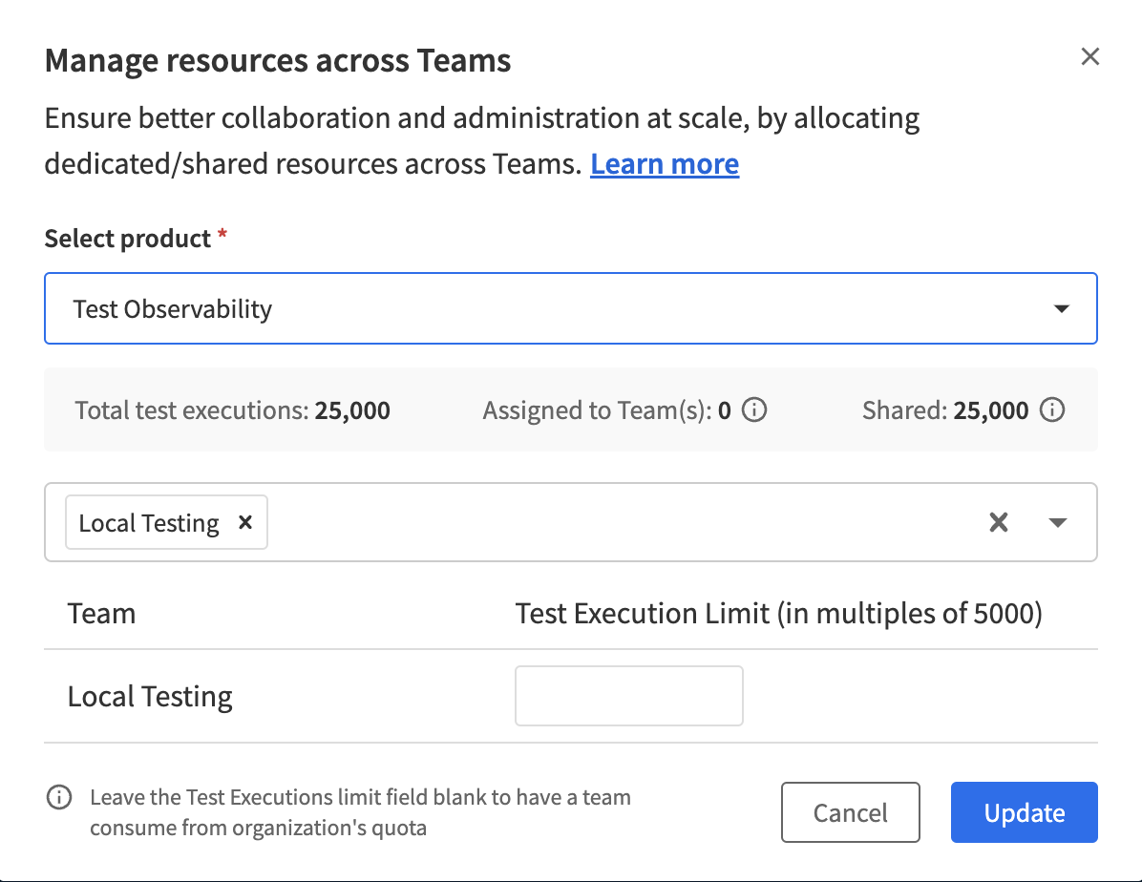Screen dimensions: 1142x882
Task: Select the Local Testing table row name
Action: pyautogui.click(x=150, y=696)
